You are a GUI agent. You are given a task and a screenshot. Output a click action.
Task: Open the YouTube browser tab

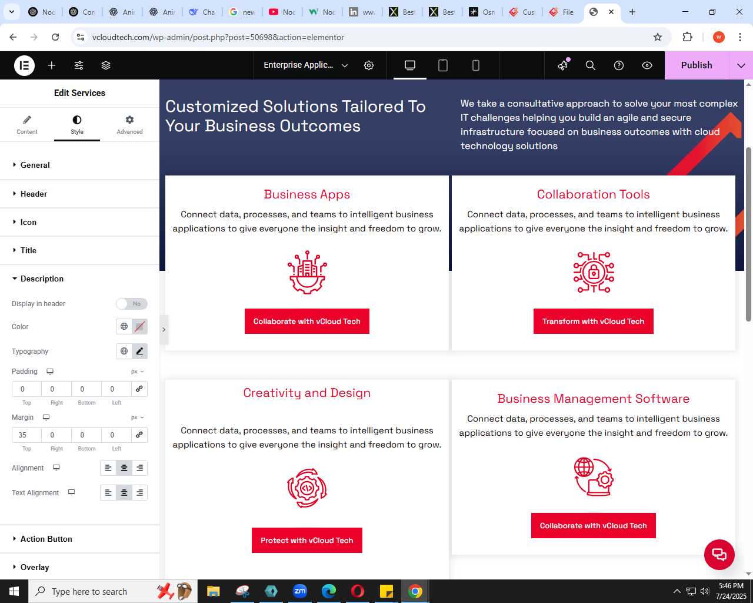pos(281,12)
